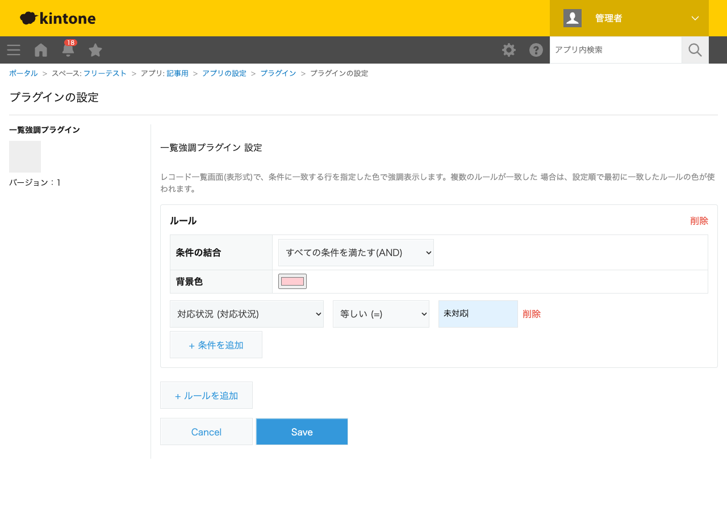
Task: Click the 条件の結合 label cell
Action: pos(221,253)
